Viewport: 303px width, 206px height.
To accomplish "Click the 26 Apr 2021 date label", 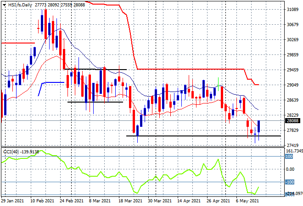I will pos(219,201).
